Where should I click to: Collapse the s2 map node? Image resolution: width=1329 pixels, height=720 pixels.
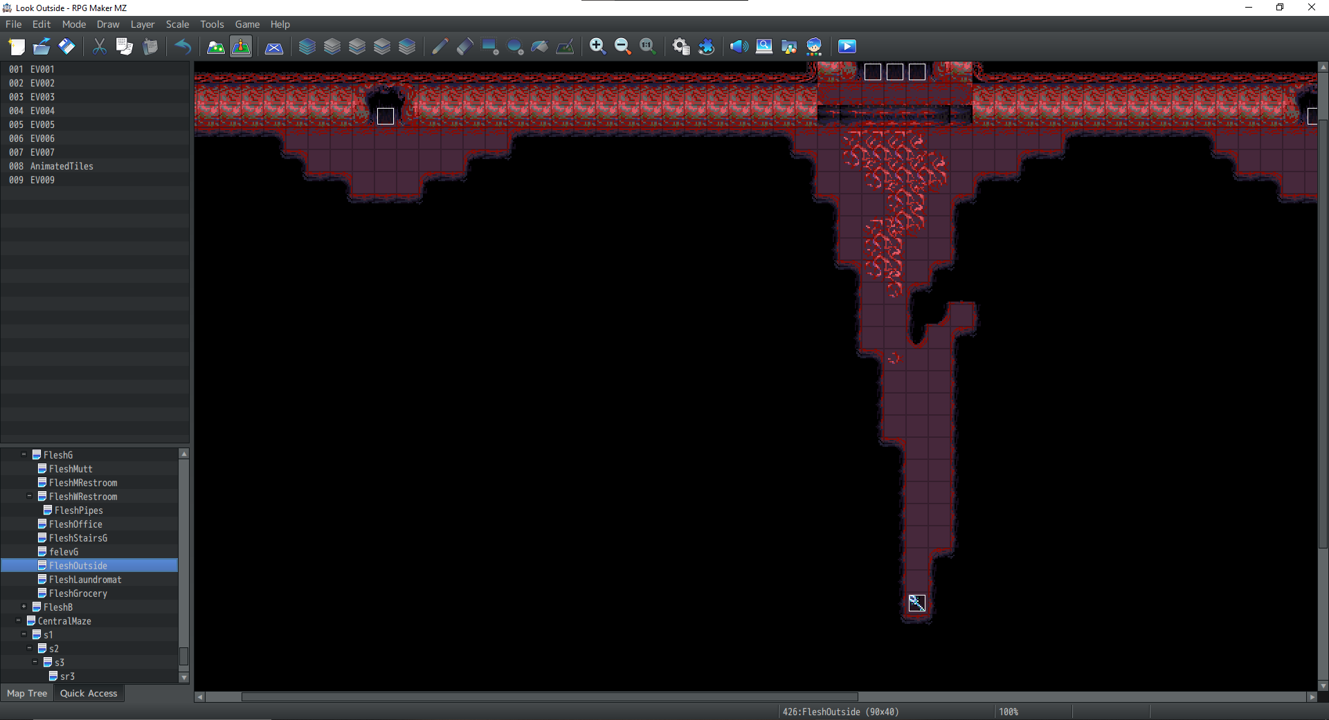[x=30, y=648]
